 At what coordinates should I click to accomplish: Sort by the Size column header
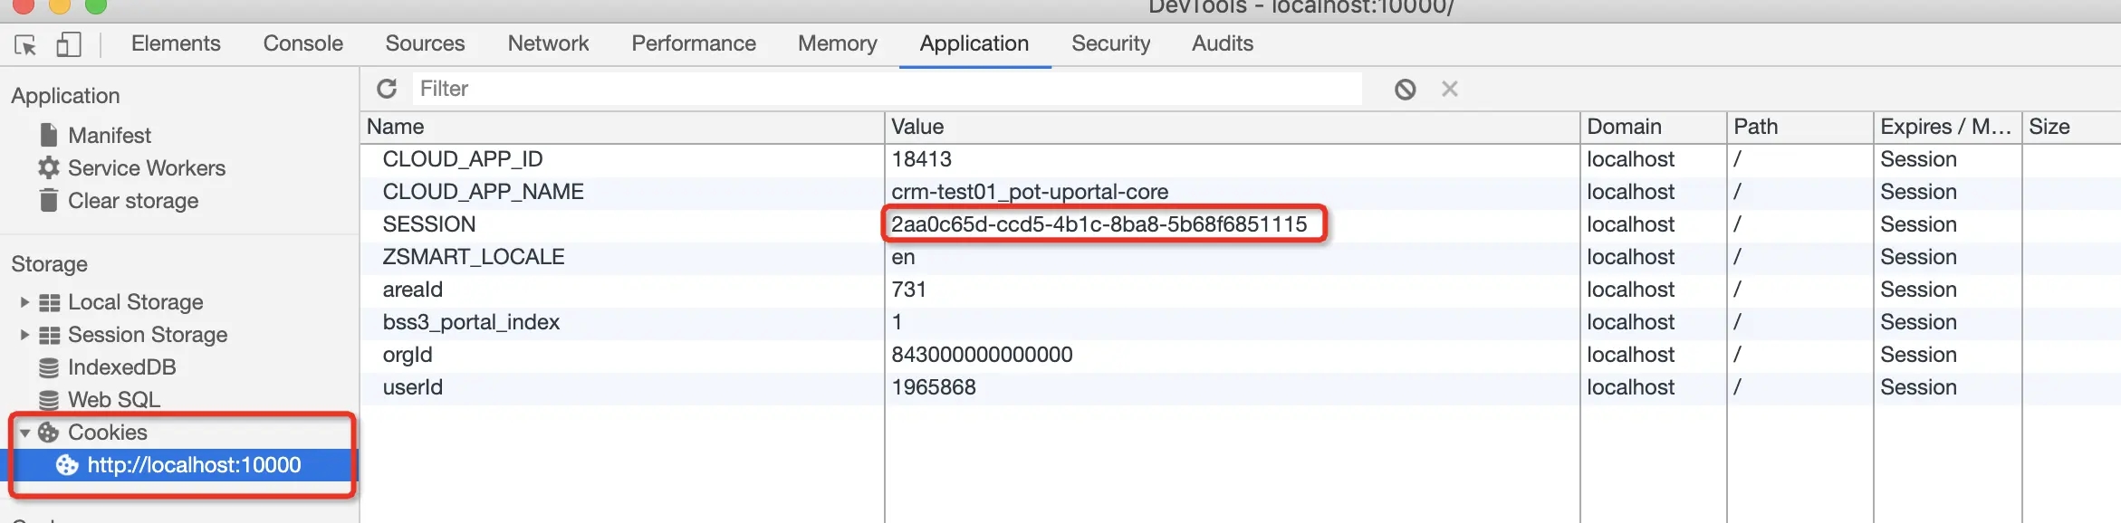[2071, 127]
